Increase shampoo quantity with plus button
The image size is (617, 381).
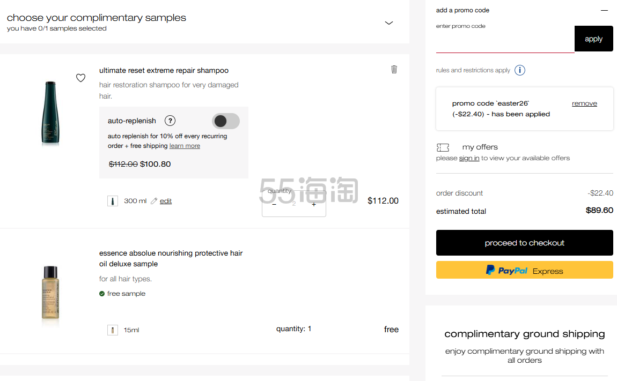click(x=314, y=204)
